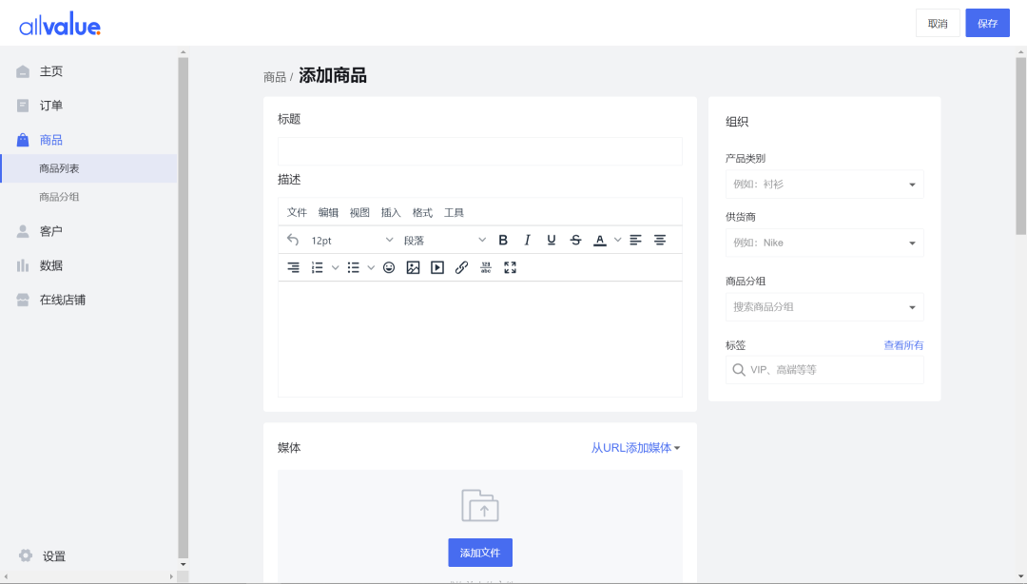Open the emoji picker
Screen dimensions: 1027x584
[389, 267]
